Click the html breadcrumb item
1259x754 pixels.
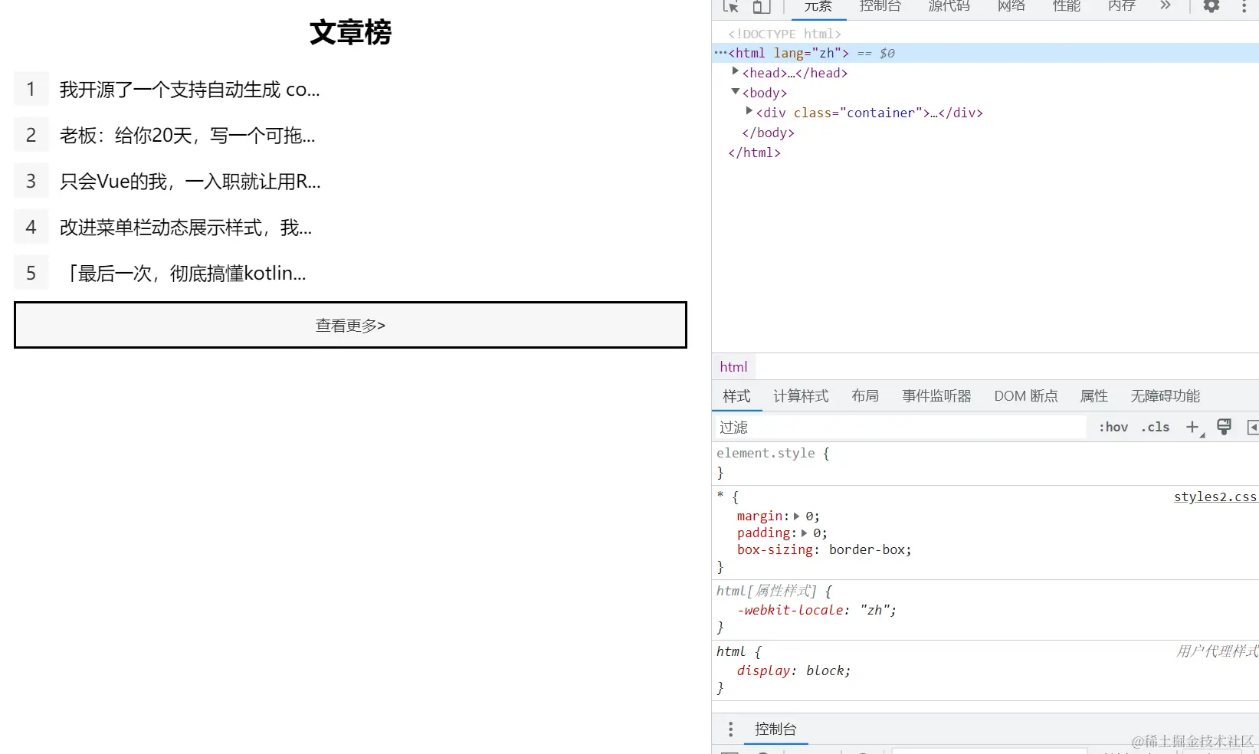coord(733,367)
